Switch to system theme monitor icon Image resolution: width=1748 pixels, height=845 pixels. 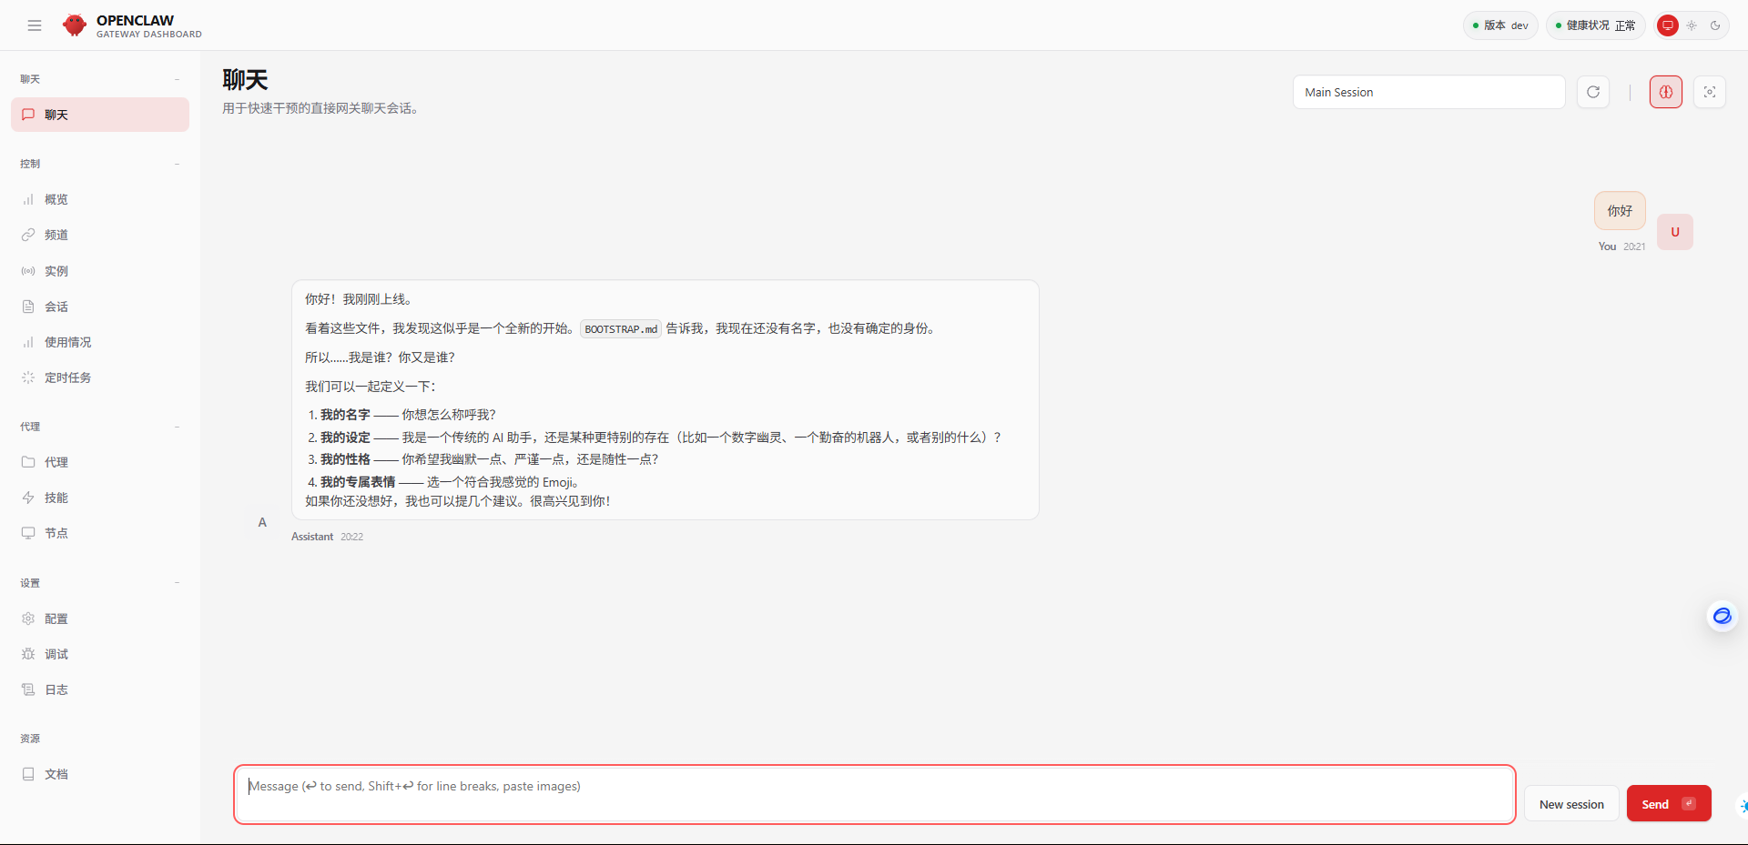coord(1668,25)
